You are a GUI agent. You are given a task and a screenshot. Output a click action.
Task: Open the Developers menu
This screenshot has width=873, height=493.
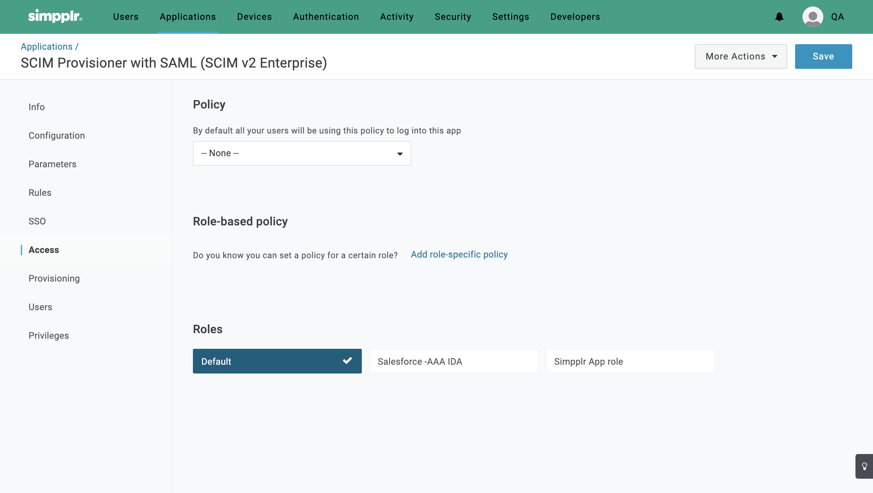pos(575,17)
